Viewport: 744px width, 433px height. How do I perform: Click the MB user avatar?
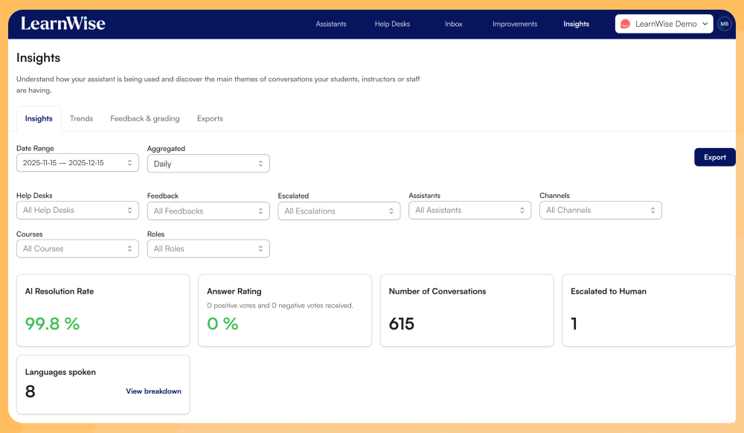[724, 24]
